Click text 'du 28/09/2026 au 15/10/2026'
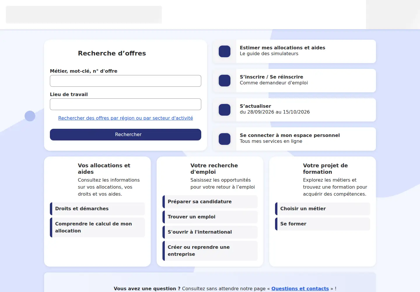Viewport: 420px width, 292px height. point(275,112)
